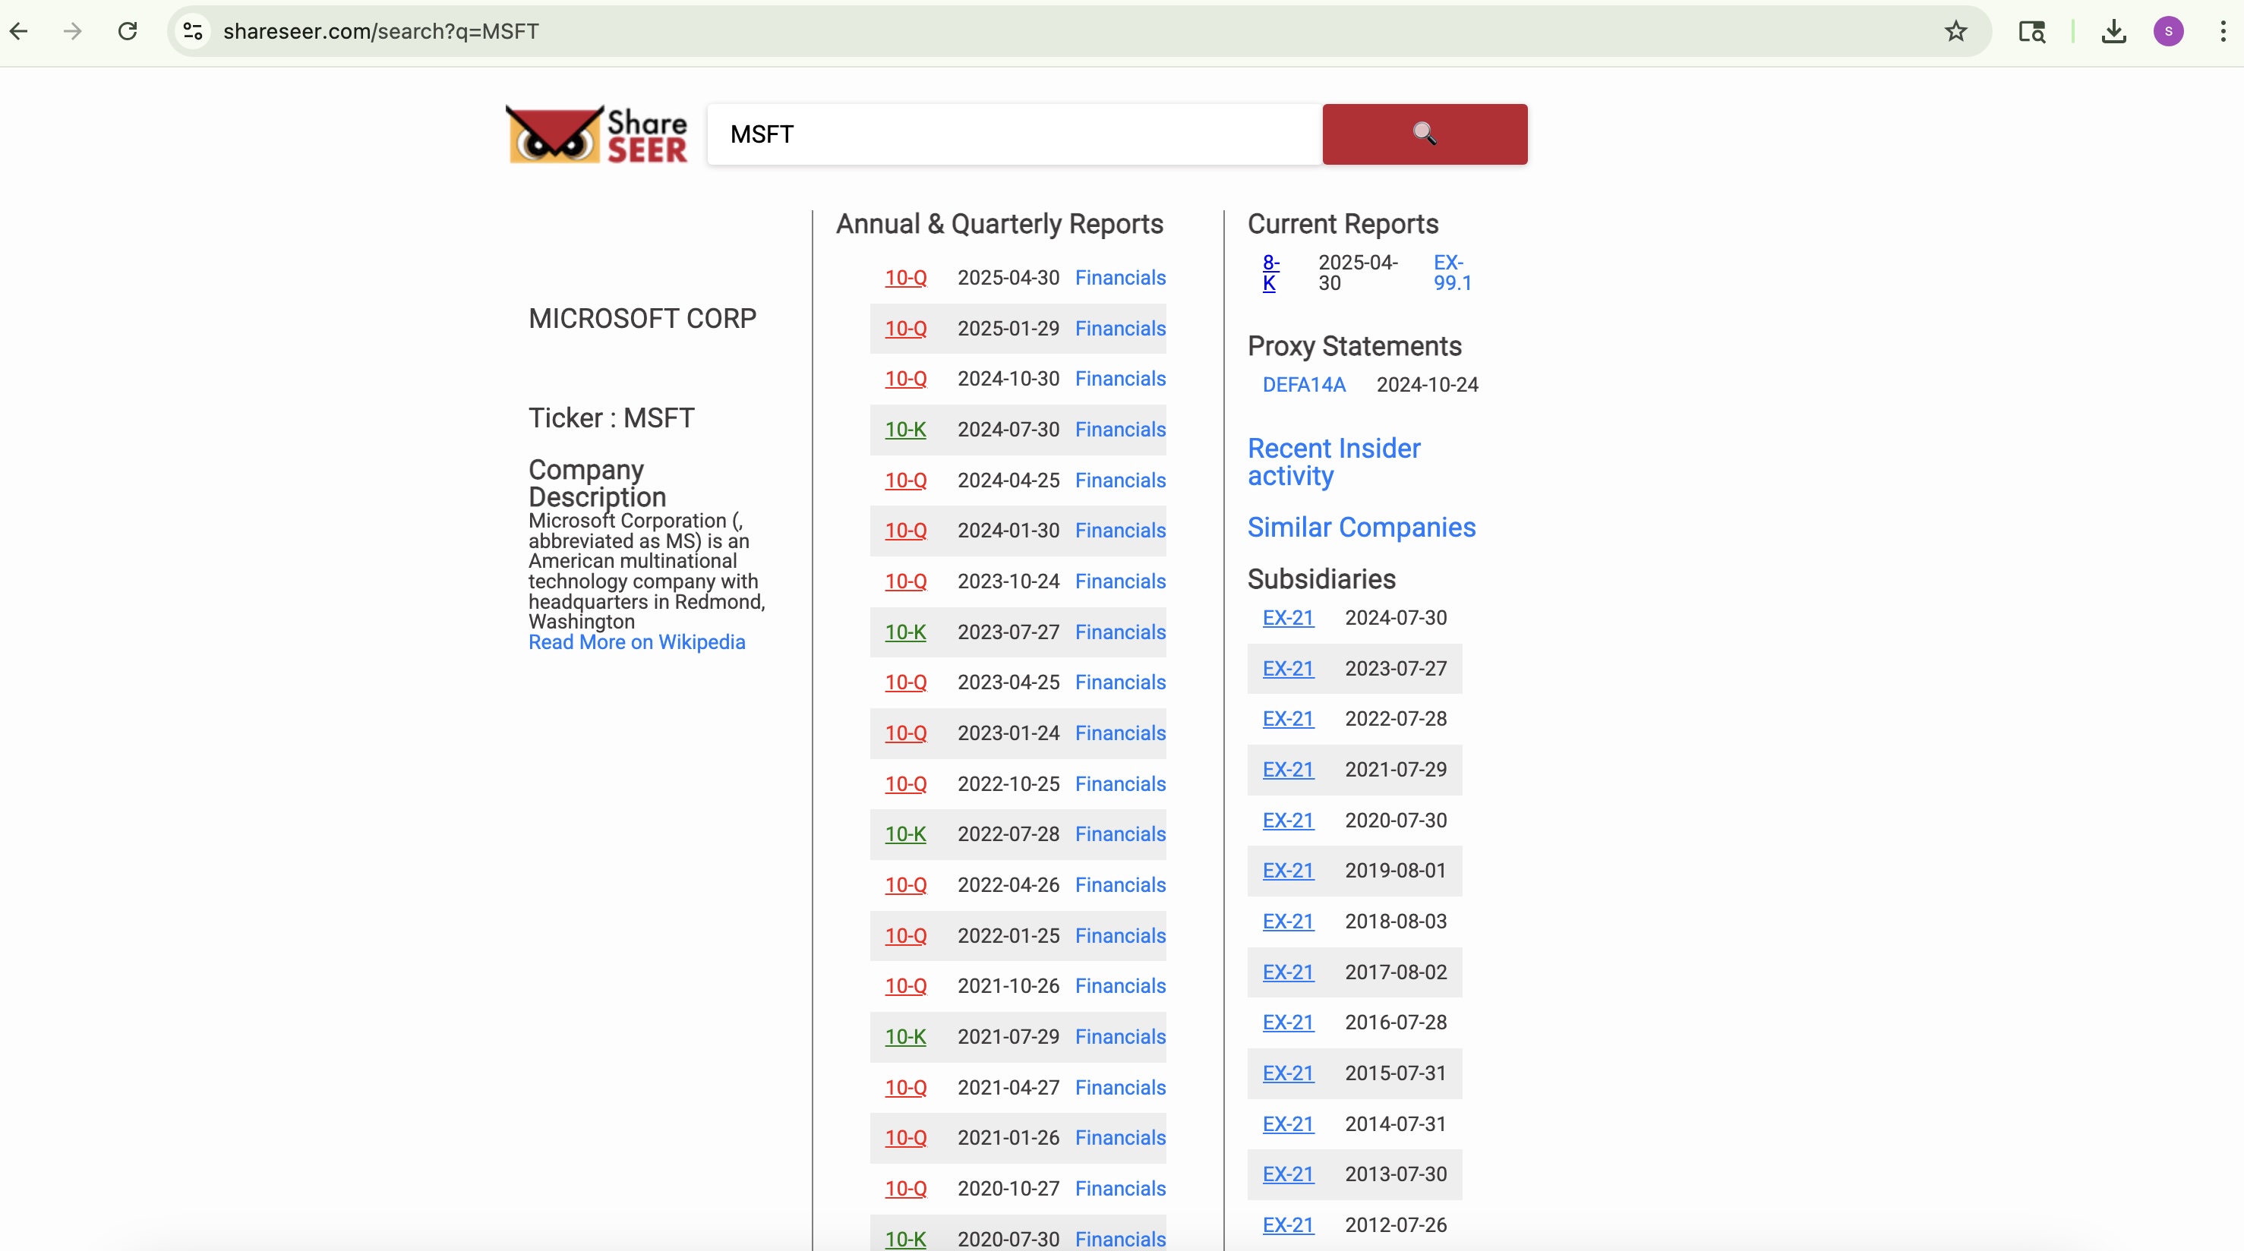Click Financials for the 2025-04-30 10-Q

point(1120,277)
